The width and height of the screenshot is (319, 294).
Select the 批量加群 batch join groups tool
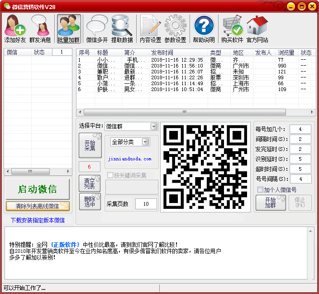[x=69, y=29]
